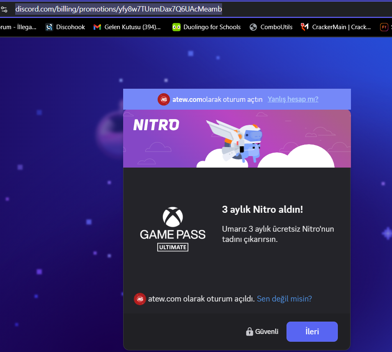Click the ComboUtils globe favicon
The width and height of the screenshot is (392, 352).
(253, 27)
